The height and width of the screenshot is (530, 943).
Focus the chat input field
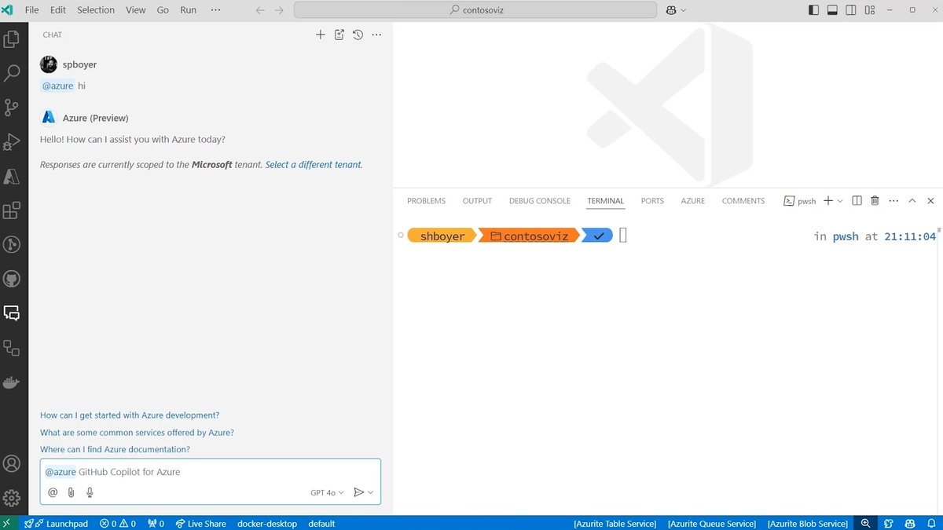(211, 472)
